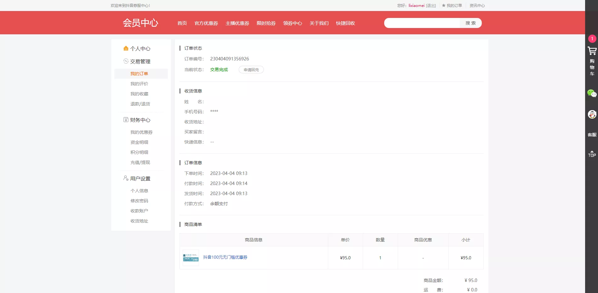The width and height of the screenshot is (598, 293).
Task: Open WeChat contact from the side toolbar
Action: pos(592,94)
